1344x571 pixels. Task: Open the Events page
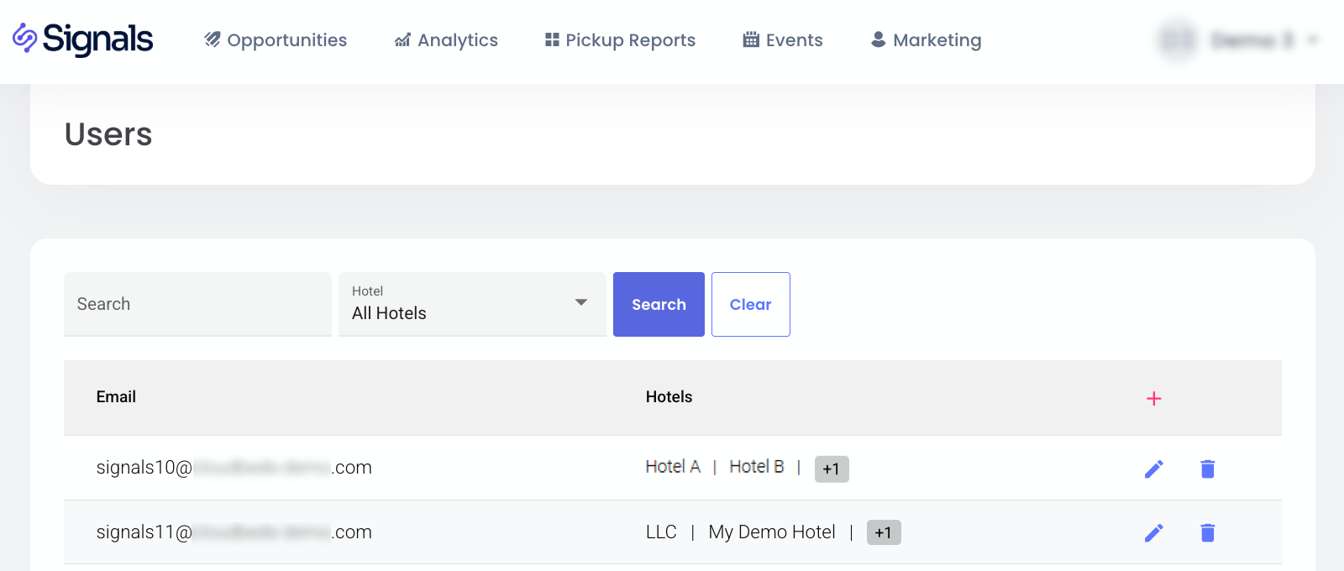pyautogui.click(x=783, y=40)
